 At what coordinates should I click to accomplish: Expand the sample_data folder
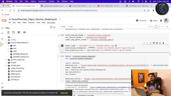[x=6, y=66]
